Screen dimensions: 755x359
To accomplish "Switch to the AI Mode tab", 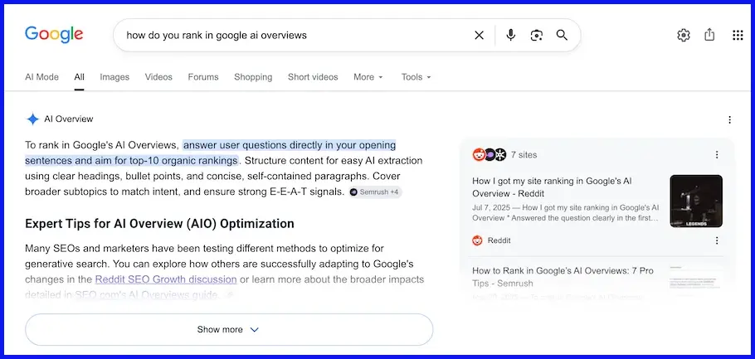I will (41, 77).
